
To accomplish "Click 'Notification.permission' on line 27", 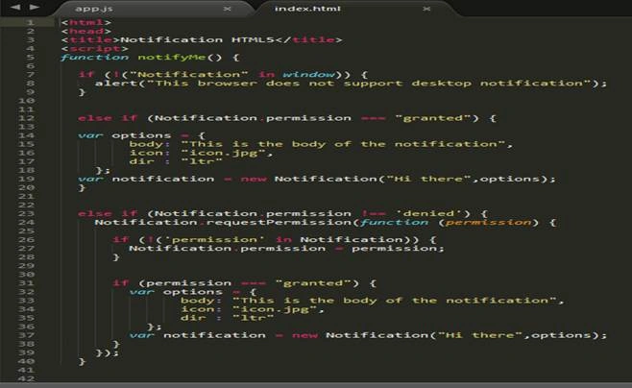I will (228, 248).
